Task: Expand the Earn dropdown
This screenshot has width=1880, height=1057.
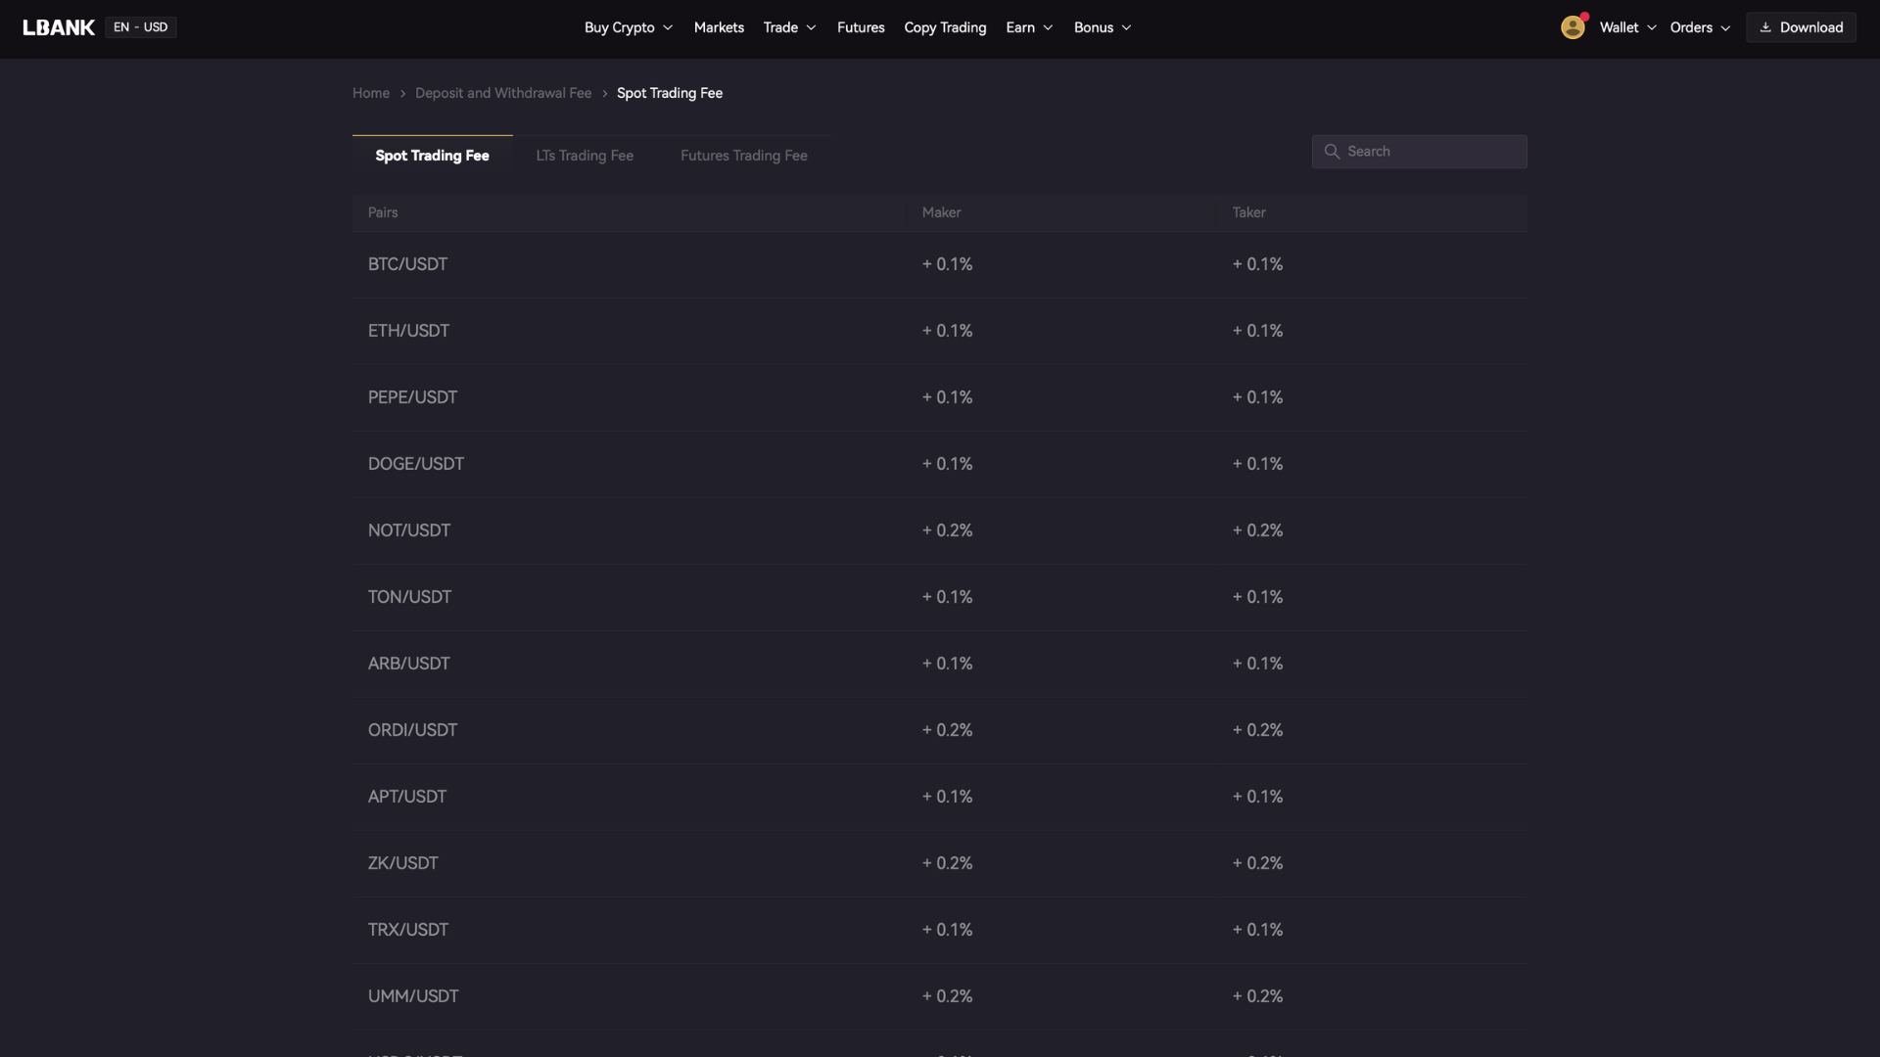Action: point(1028,26)
